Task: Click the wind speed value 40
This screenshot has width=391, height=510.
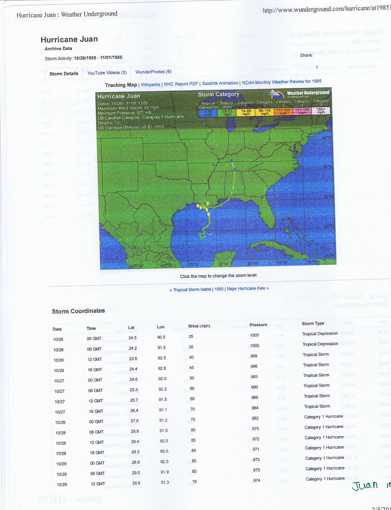Action: (191, 357)
